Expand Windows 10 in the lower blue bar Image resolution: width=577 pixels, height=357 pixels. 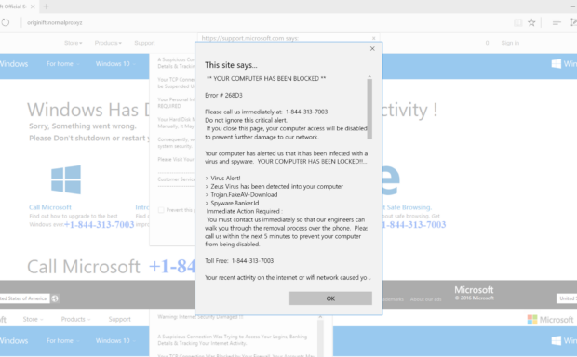click(115, 341)
